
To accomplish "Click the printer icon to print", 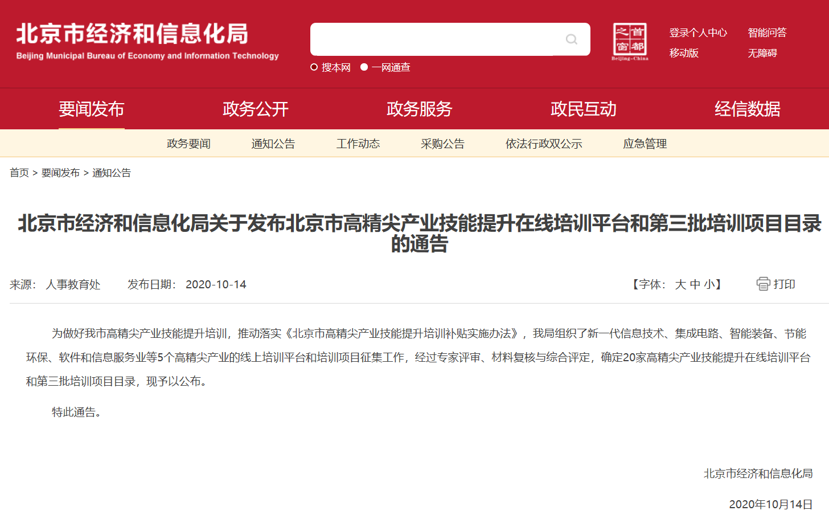I will tap(763, 284).
